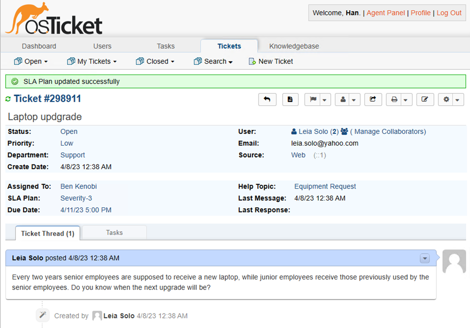Open the Knowledgebase menu
The width and height of the screenshot is (470, 328).
tap(294, 46)
